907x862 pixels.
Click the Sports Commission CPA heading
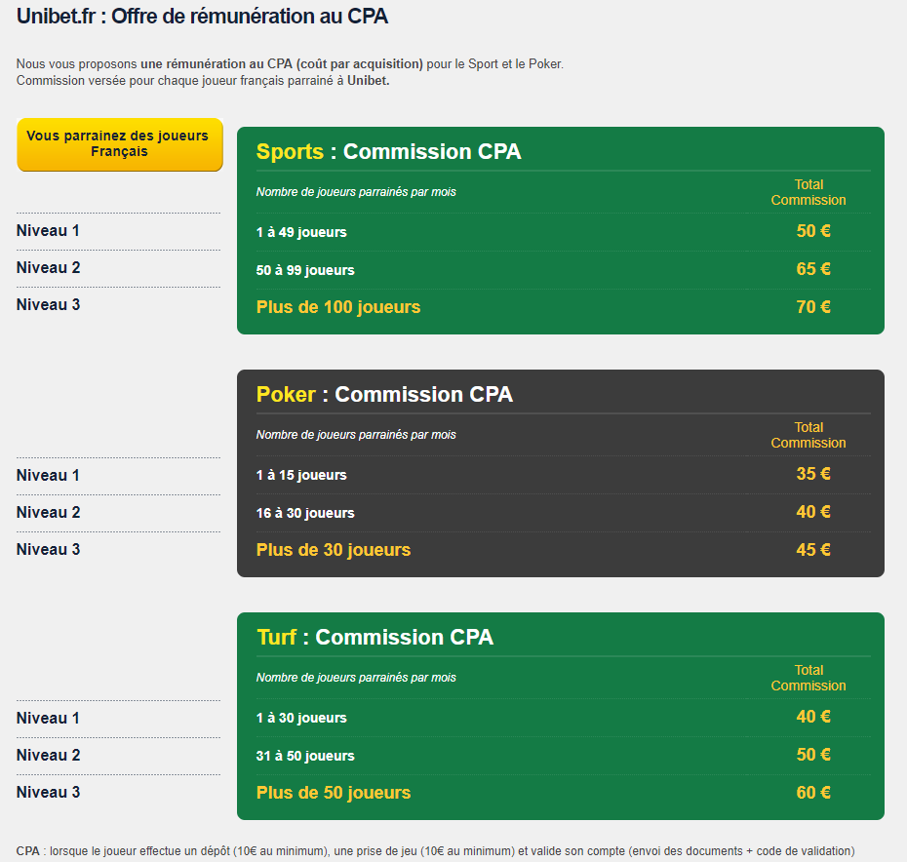click(388, 152)
